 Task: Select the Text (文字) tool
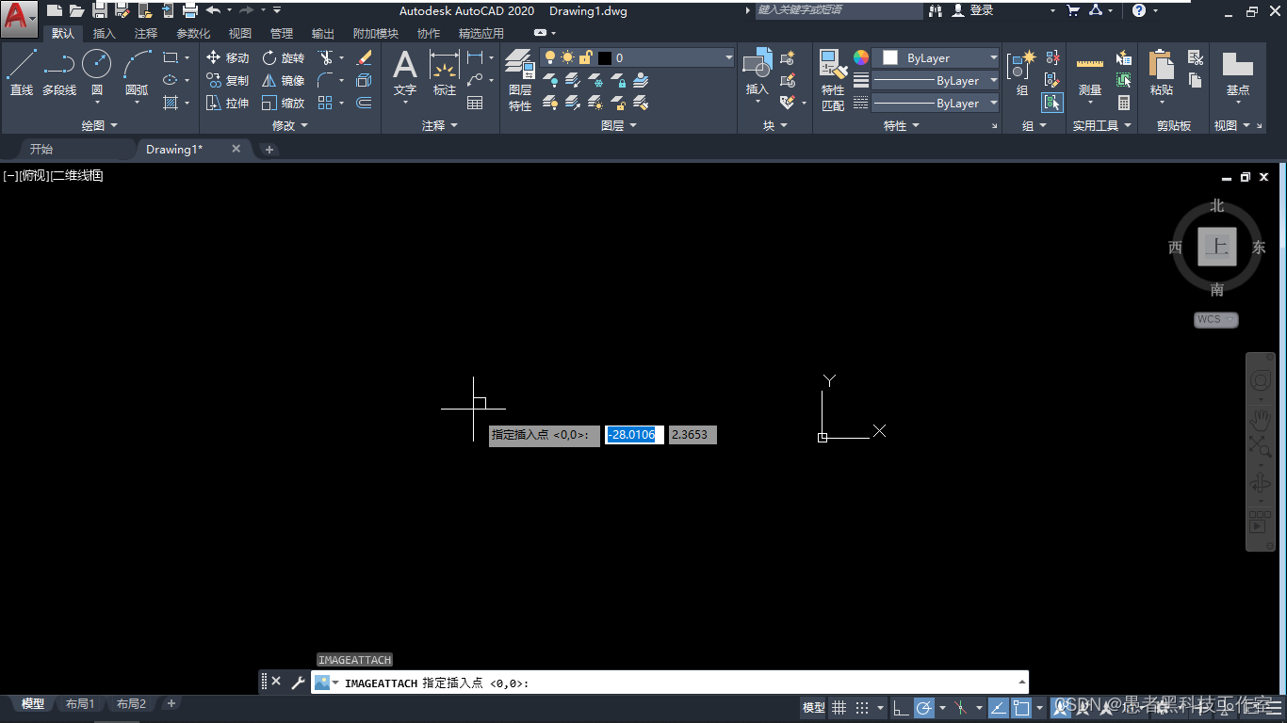pyautogui.click(x=405, y=72)
